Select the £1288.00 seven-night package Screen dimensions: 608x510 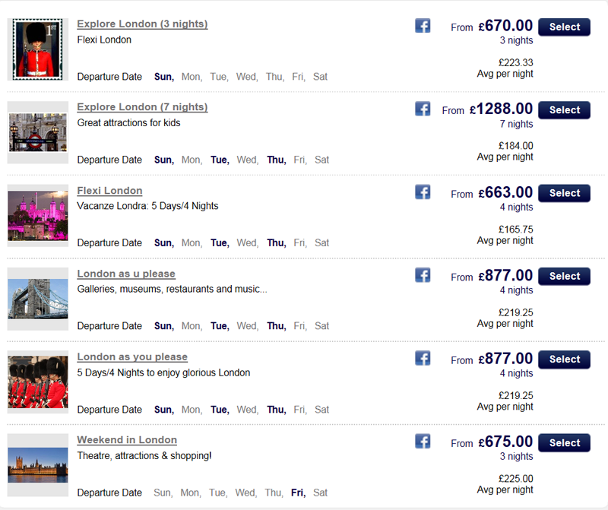564,110
